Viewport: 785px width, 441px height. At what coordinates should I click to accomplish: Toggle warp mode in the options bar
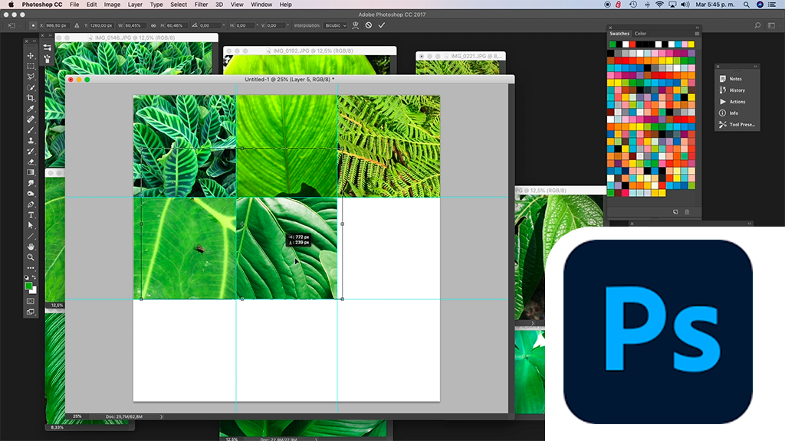coord(356,25)
